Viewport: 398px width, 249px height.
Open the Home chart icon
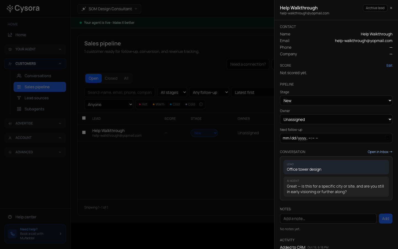[x=10, y=35]
